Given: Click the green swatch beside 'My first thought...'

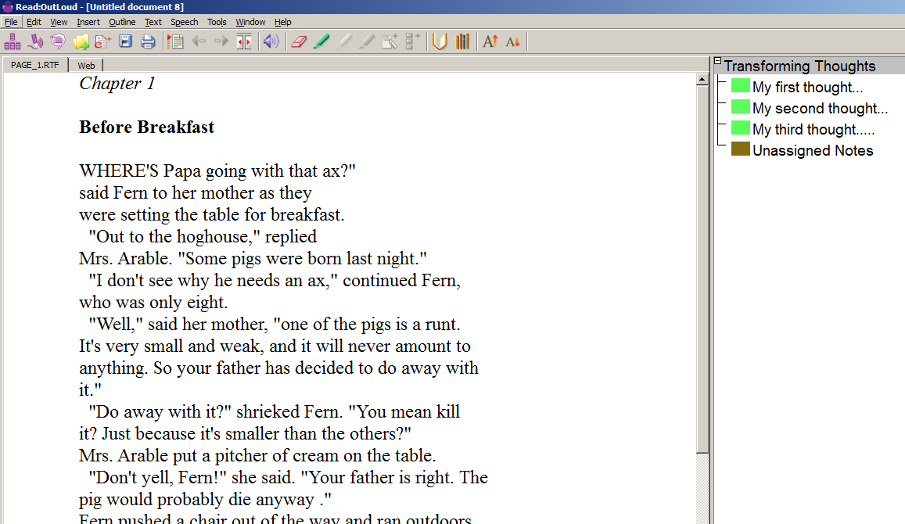Looking at the screenshot, I should point(741,85).
